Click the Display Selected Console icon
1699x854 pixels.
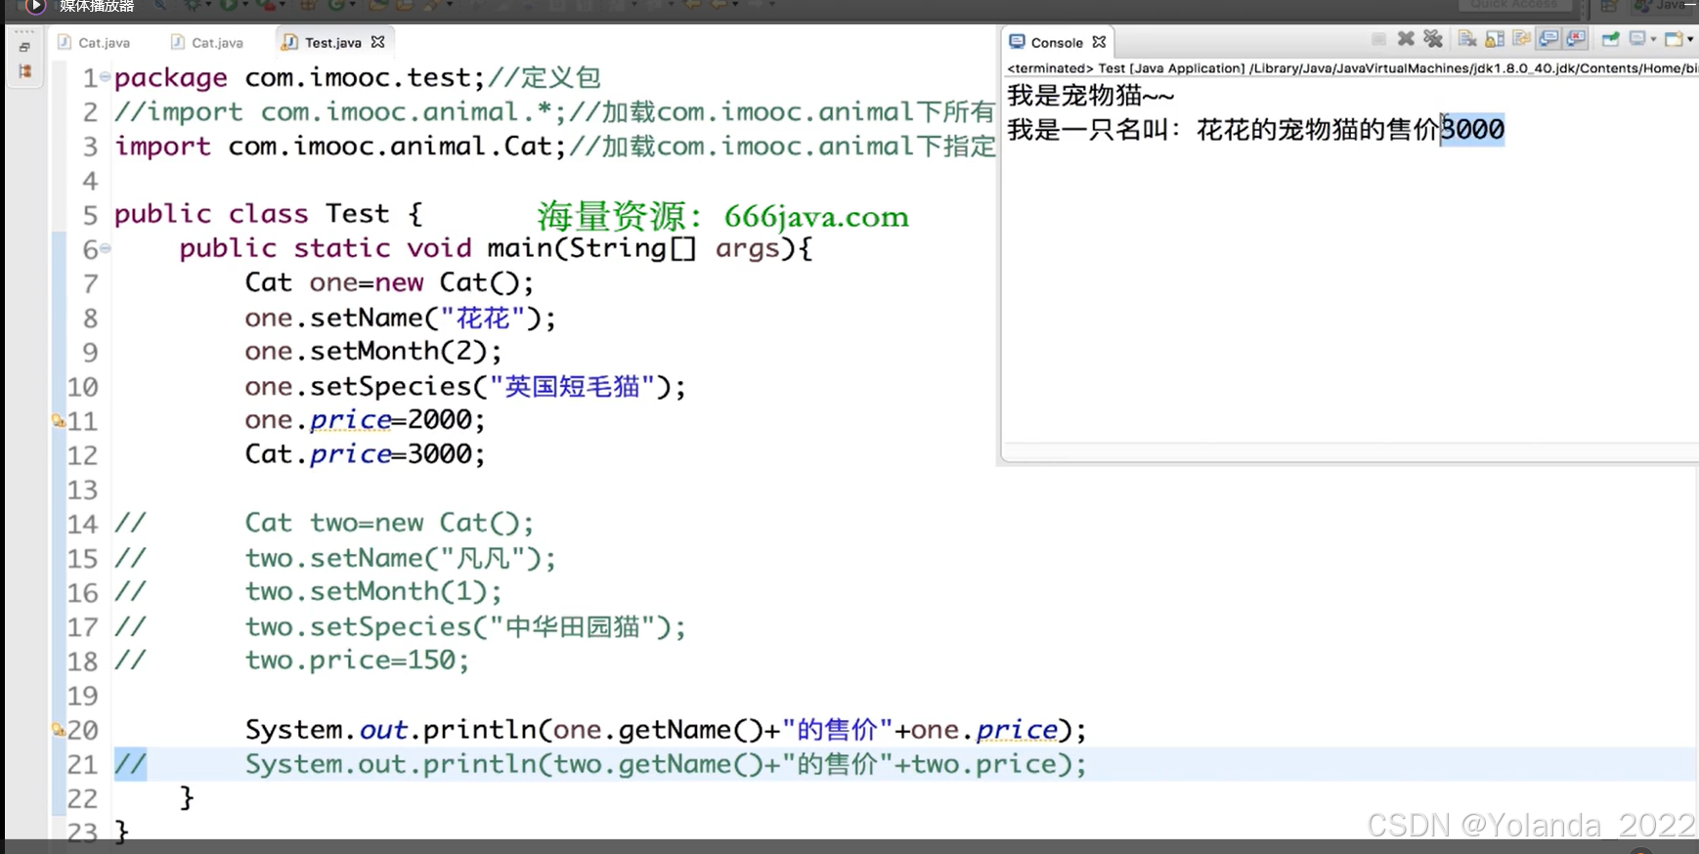[x=1637, y=39]
